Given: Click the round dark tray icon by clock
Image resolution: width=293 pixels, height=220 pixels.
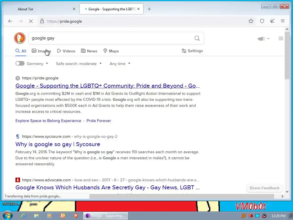Looking at the screenshot, I should (x=264, y=216).
